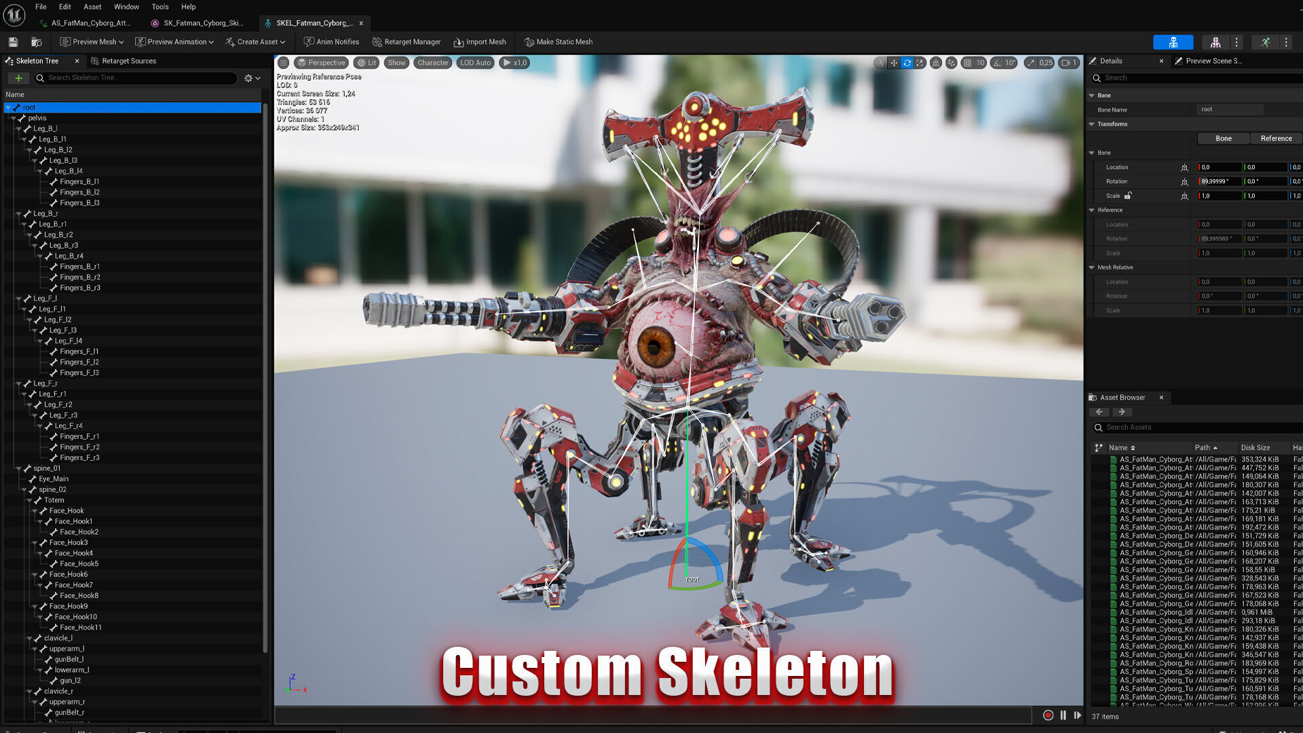
Task: Open options beside the Animation mode icon
Action: tap(1286, 42)
